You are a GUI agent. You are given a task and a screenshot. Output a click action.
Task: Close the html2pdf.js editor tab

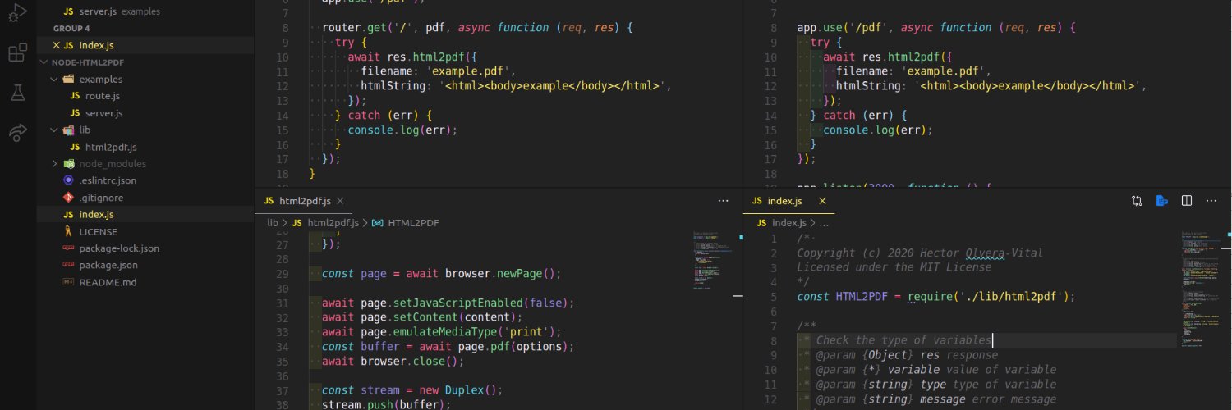[x=340, y=201]
